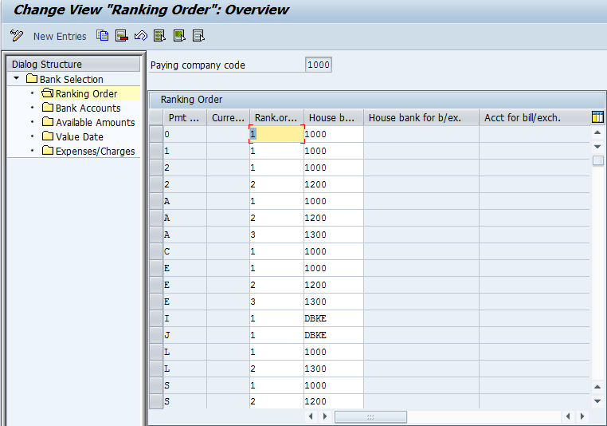607x426 pixels.
Task: Open the table column configuration icon
Action: point(597,117)
